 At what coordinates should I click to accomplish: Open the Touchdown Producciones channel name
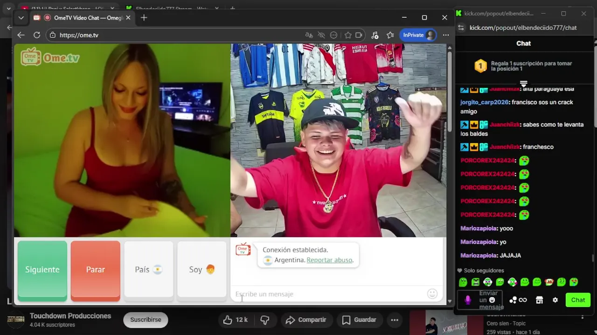70,316
